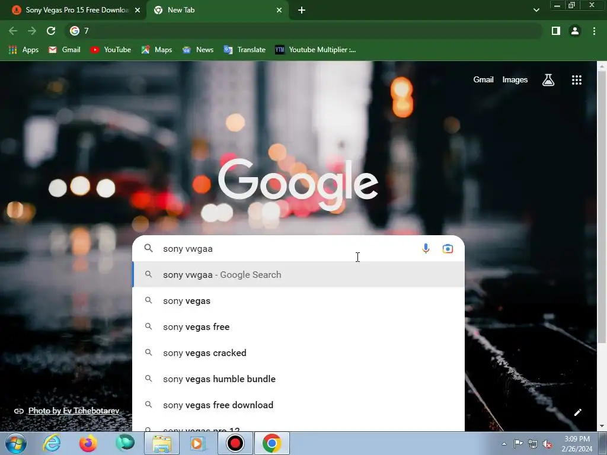The width and height of the screenshot is (607, 455).
Task: Click the Gmail link on the page
Action: (483, 80)
